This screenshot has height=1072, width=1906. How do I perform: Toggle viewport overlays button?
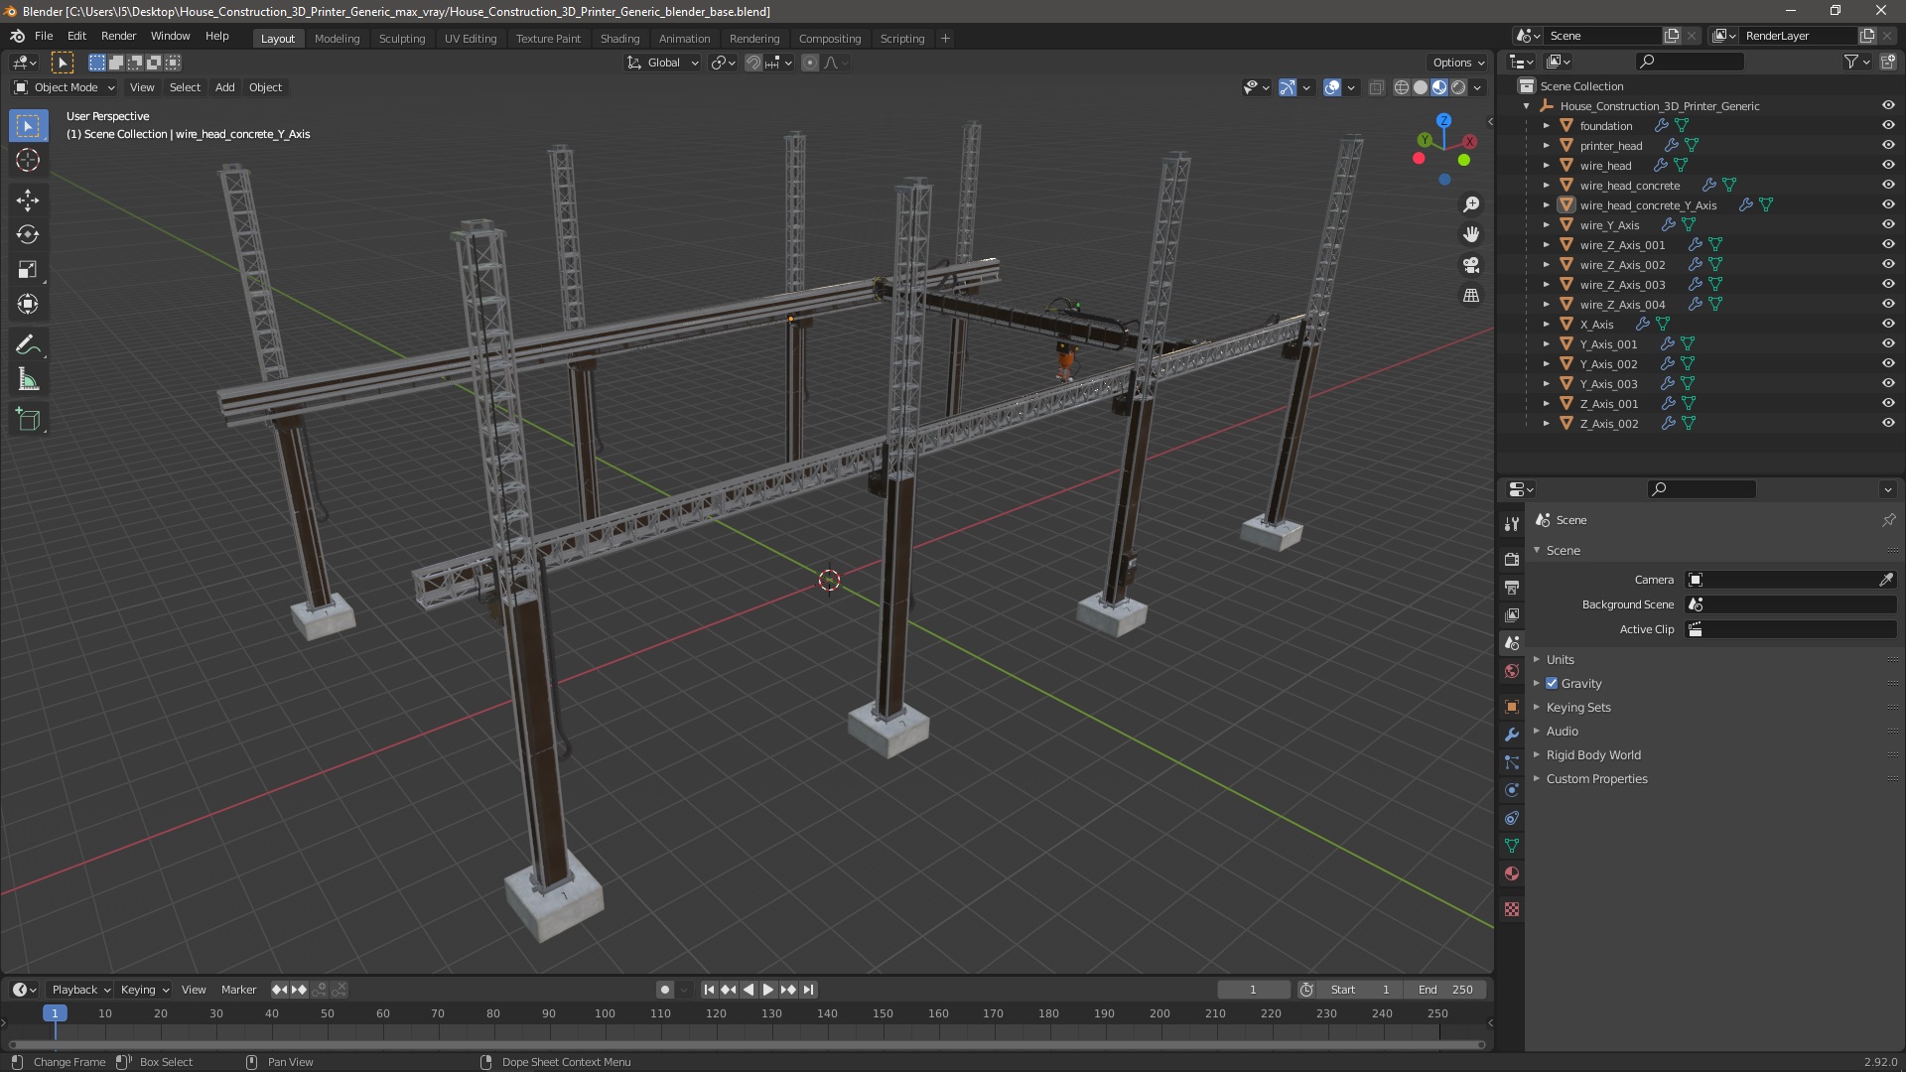click(1332, 87)
